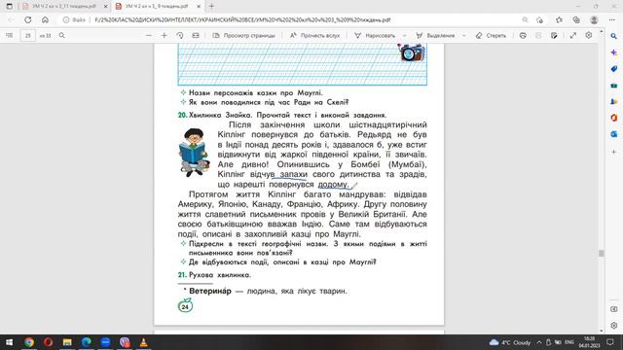Open the PDF table of contents panel

9,35
